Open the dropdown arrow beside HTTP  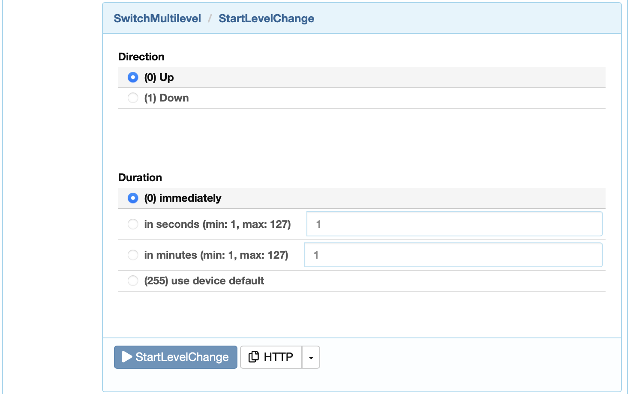[311, 357]
